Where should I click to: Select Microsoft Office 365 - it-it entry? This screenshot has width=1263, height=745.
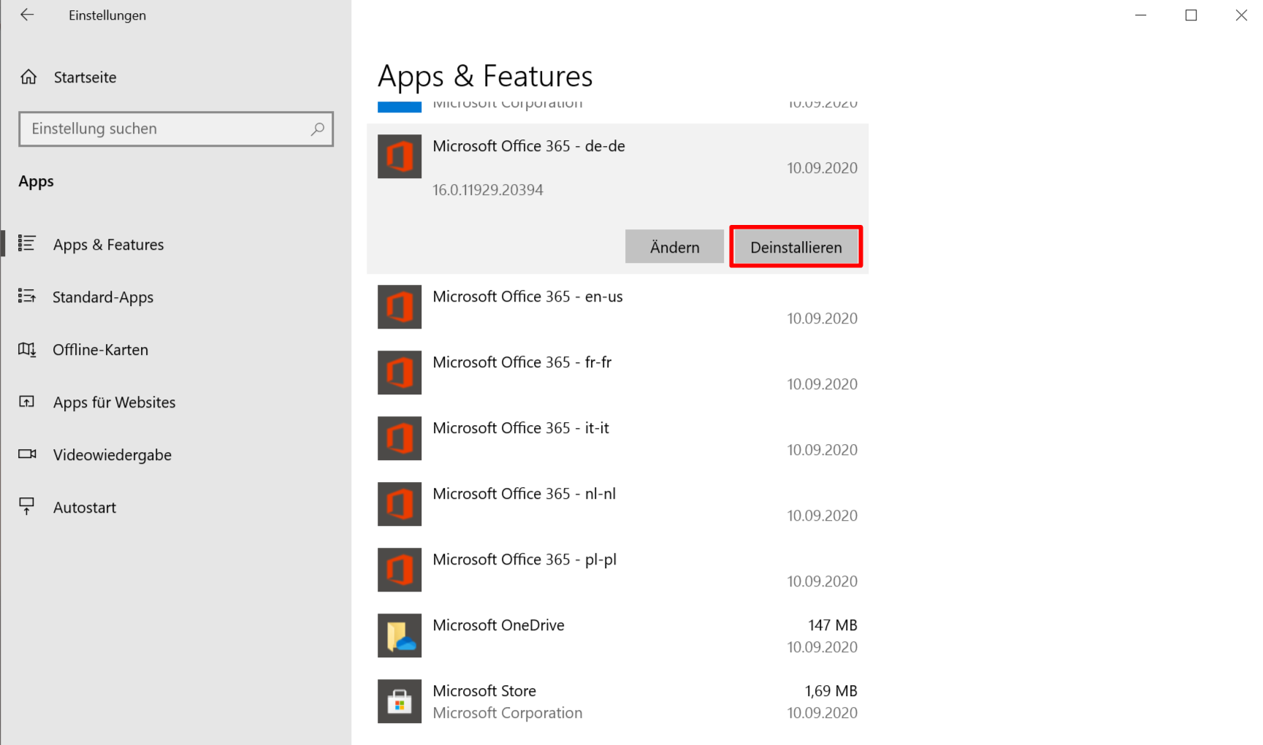[x=617, y=438]
